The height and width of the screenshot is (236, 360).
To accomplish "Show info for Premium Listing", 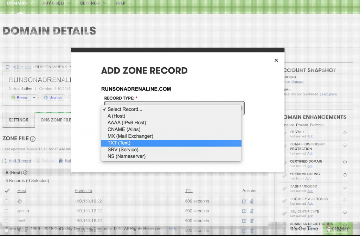I will [345, 175].
